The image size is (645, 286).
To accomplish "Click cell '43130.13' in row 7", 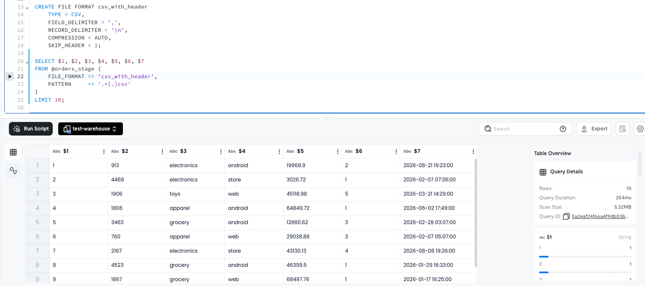I will (x=312, y=251).
